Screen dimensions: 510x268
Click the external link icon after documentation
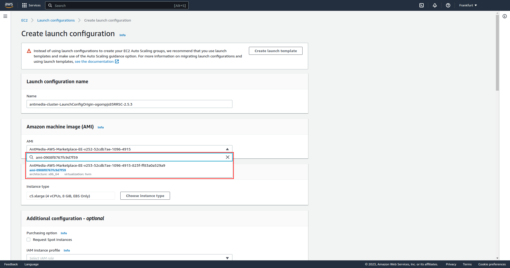[x=117, y=61]
